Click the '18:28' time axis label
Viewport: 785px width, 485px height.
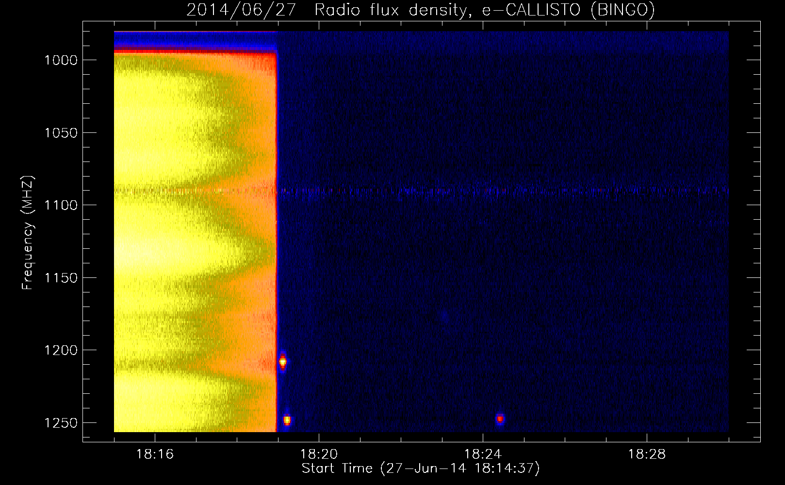pos(647,454)
